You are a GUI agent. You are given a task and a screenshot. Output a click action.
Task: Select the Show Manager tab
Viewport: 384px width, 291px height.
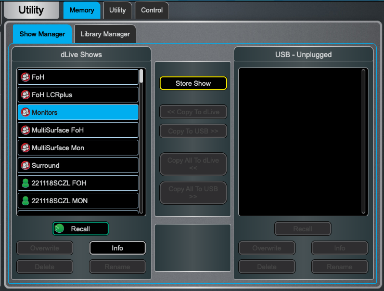pyautogui.click(x=42, y=34)
